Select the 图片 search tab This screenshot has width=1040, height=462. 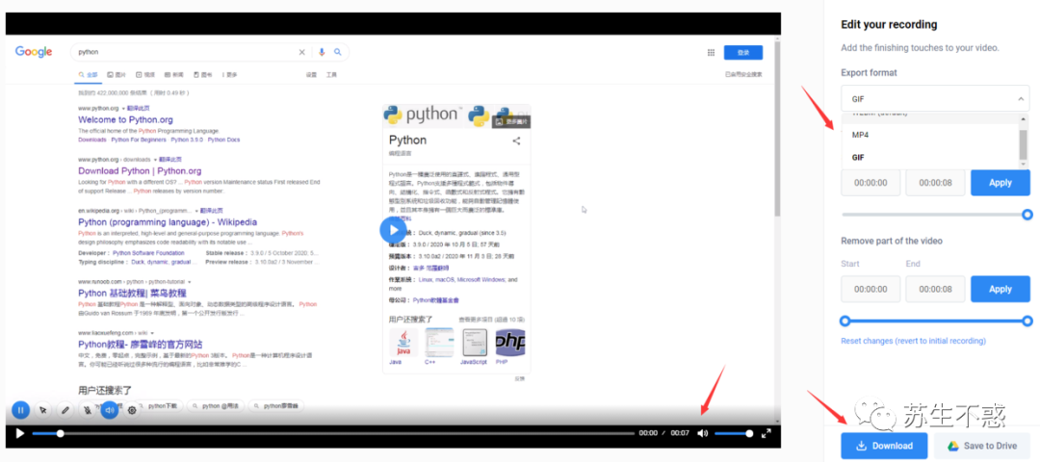click(117, 75)
